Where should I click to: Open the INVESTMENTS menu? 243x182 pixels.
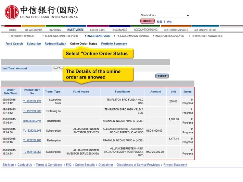pos(75,30)
